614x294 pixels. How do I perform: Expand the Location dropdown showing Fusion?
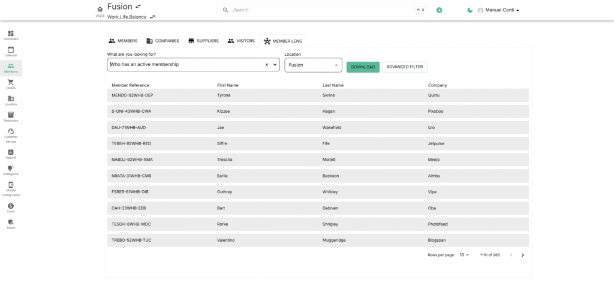pyautogui.click(x=313, y=65)
